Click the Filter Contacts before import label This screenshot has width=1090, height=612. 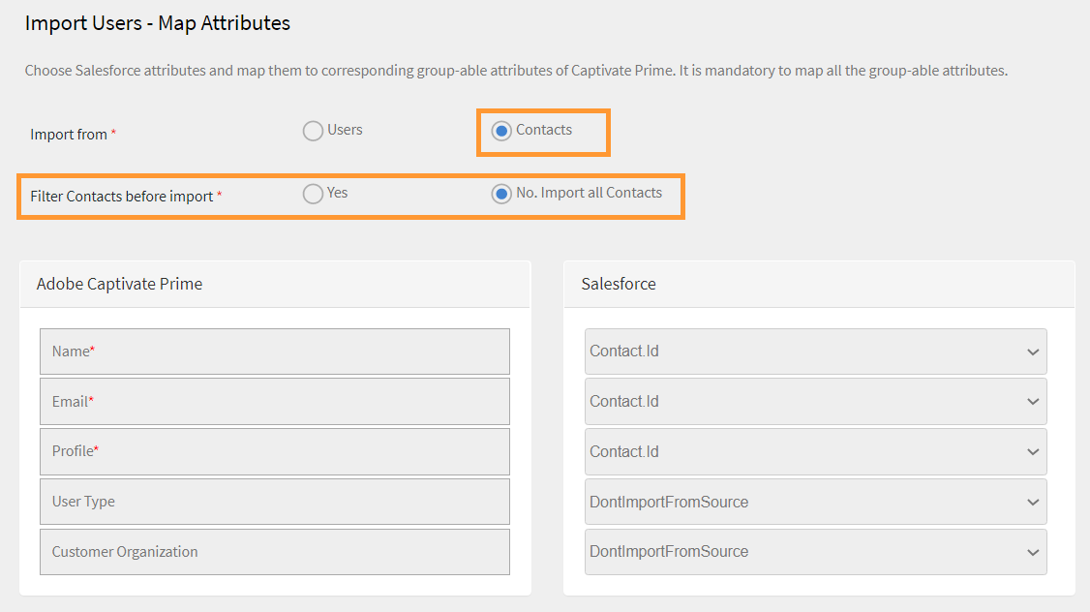pyautogui.click(x=122, y=197)
